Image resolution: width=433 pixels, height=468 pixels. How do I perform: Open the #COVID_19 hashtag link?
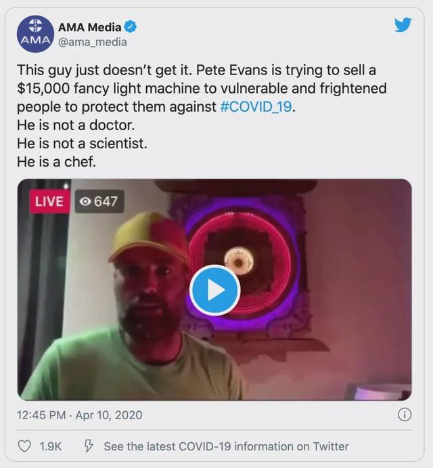click(x=258, y=108)
